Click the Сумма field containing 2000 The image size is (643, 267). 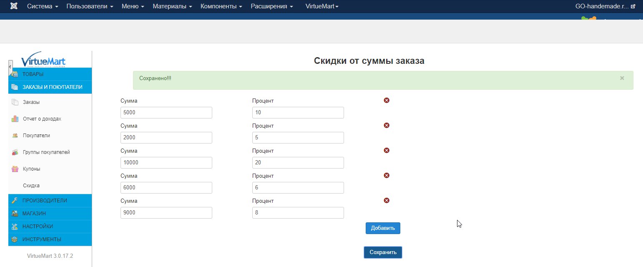[166, 138]
